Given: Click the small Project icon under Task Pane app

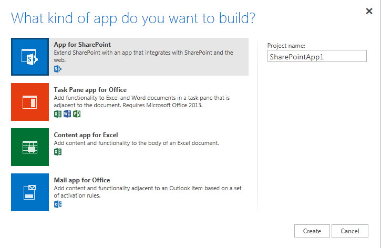Looking at the screenshot, I should click(x=77, y=114).
